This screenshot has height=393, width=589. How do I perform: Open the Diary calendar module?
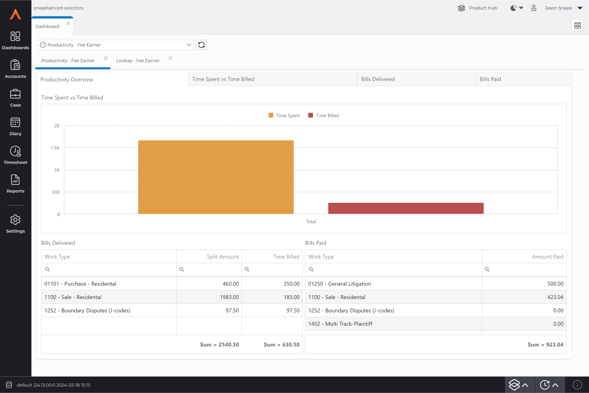tap(15, 126)
